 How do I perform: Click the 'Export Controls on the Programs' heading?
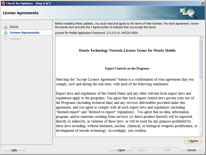(127, 68)
